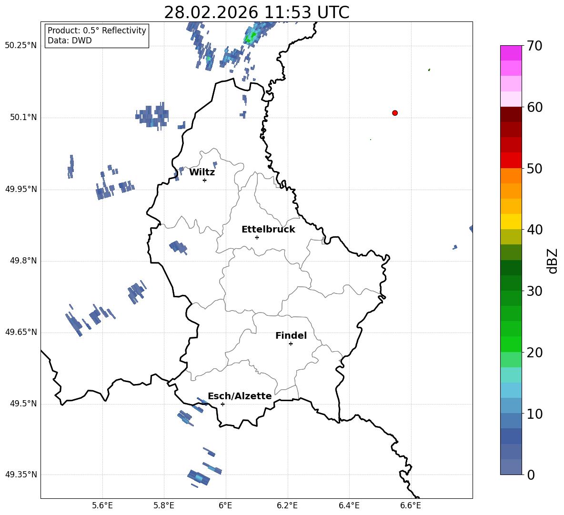564x515 pixels.
Task: Click the 49.65°N latitude label
Action: pyautogui.click(x=21, y=332)
